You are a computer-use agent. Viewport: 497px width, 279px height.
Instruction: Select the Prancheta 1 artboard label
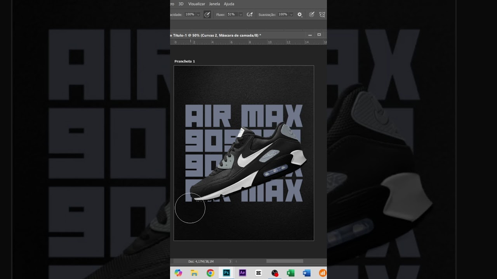pyautogui.click(x=185, y=61)
